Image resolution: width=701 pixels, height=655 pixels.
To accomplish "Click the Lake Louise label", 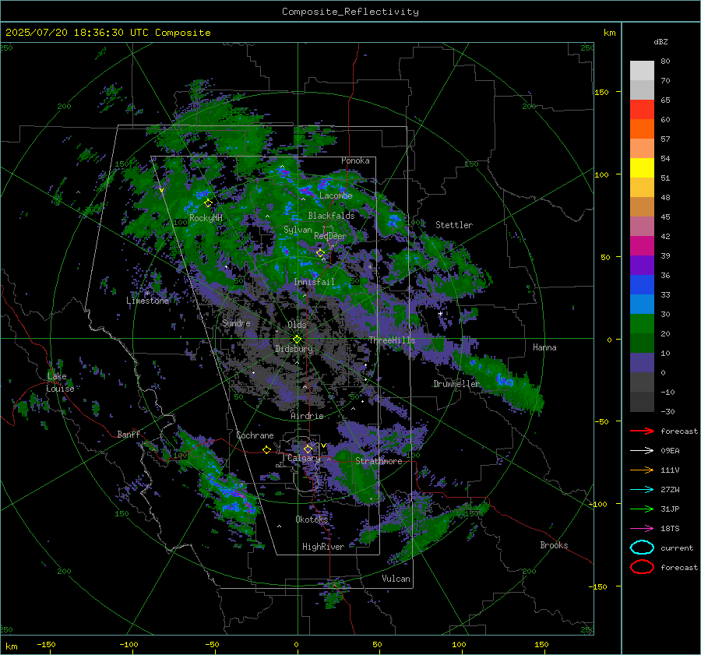I will tap(60, 382).
